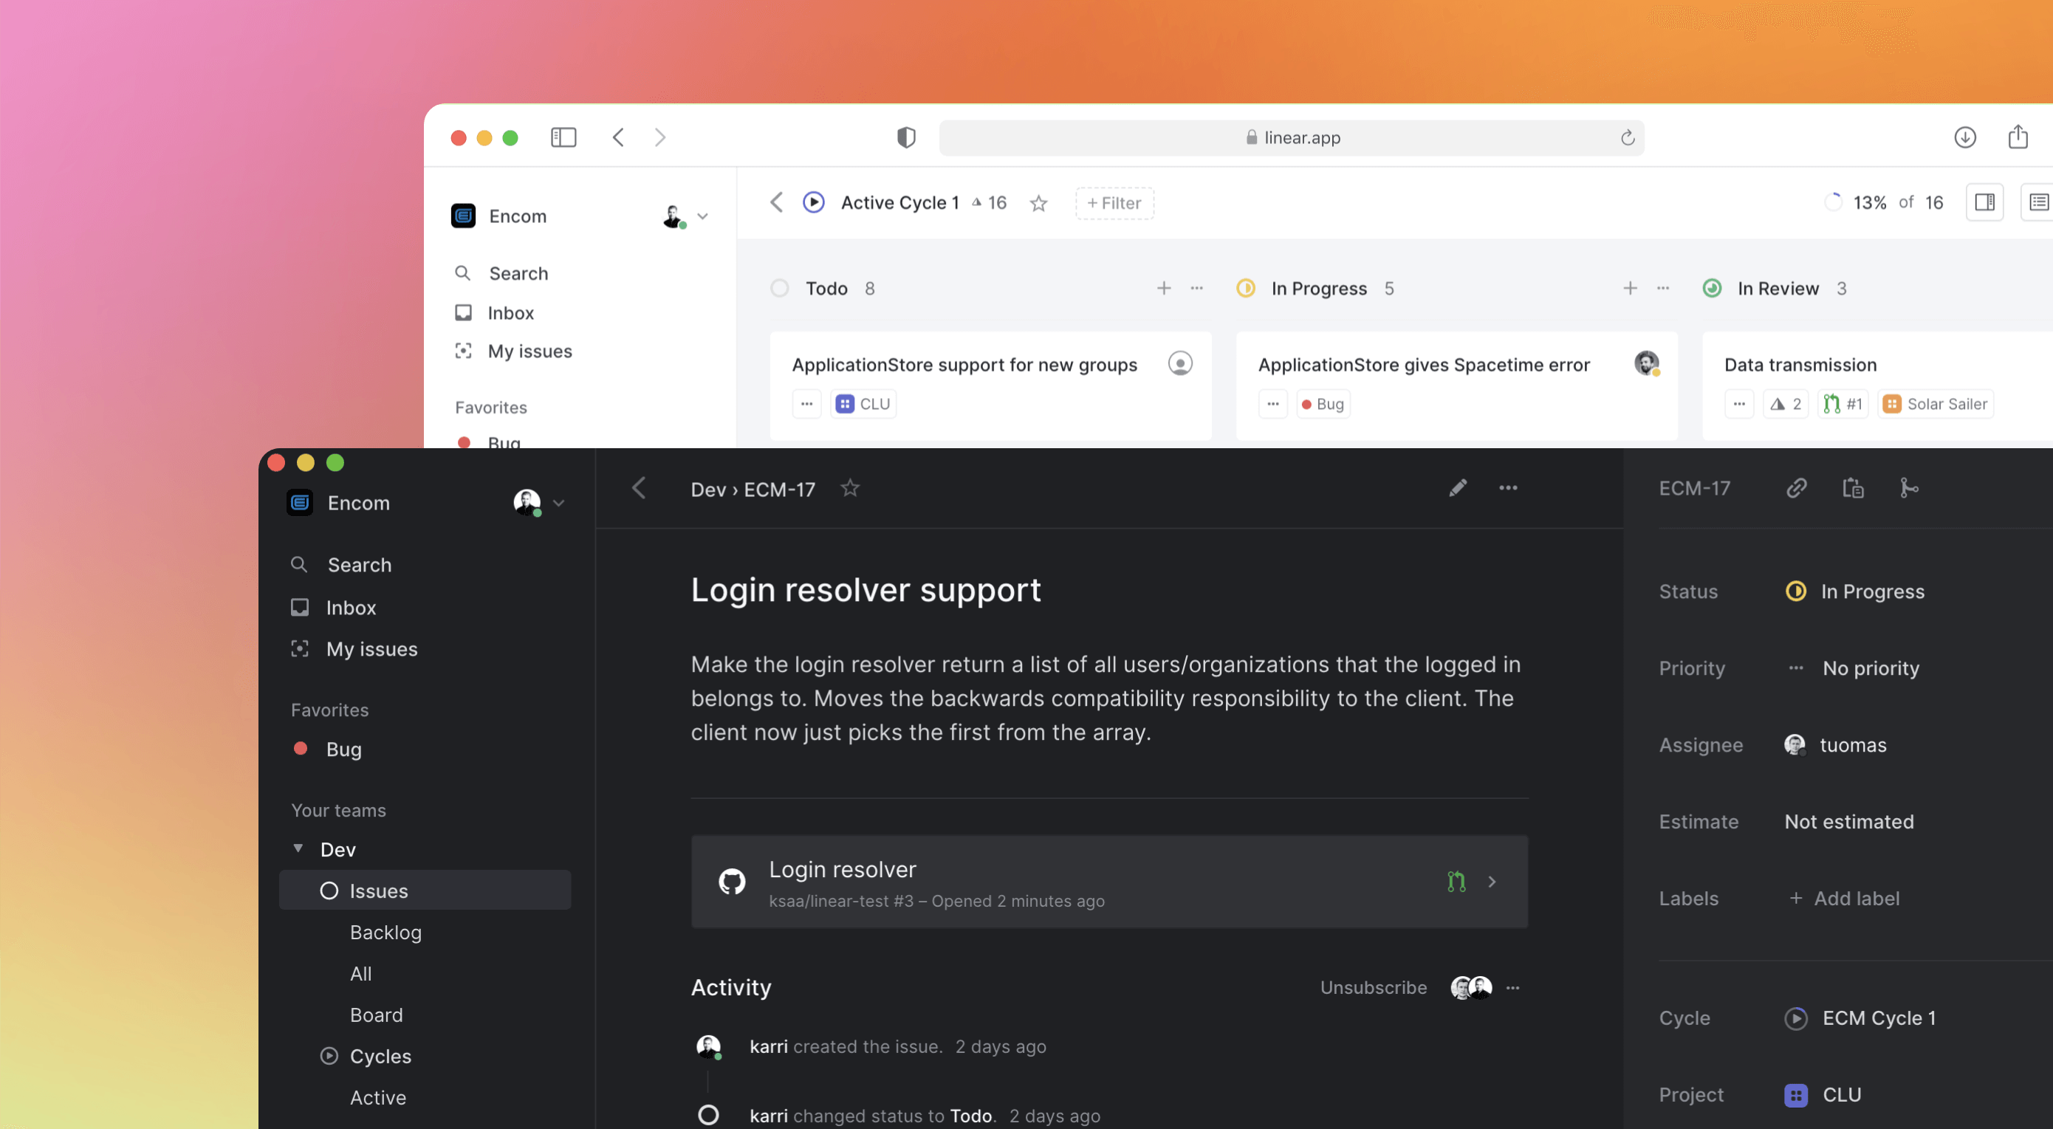
Task: Click the Solar Sailer project tag
Action: [1936, 404]
